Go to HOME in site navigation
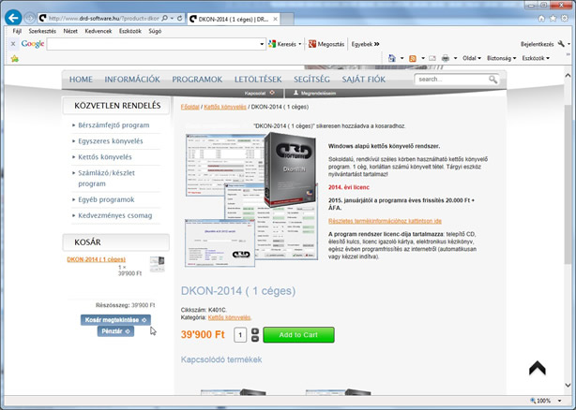The height and width of the screenshot is (410, 576). click(x=81, y=80)
